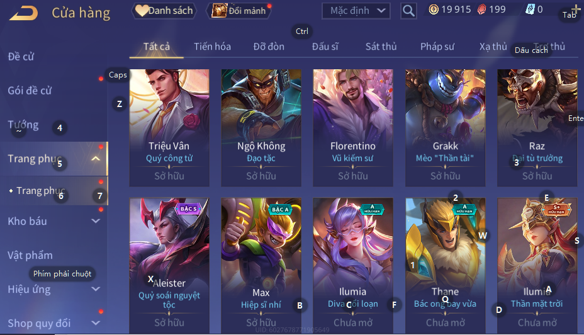Select the Ilumia Thần mặt trời skin card
The image size is (584, 335).
coord(537,266)
